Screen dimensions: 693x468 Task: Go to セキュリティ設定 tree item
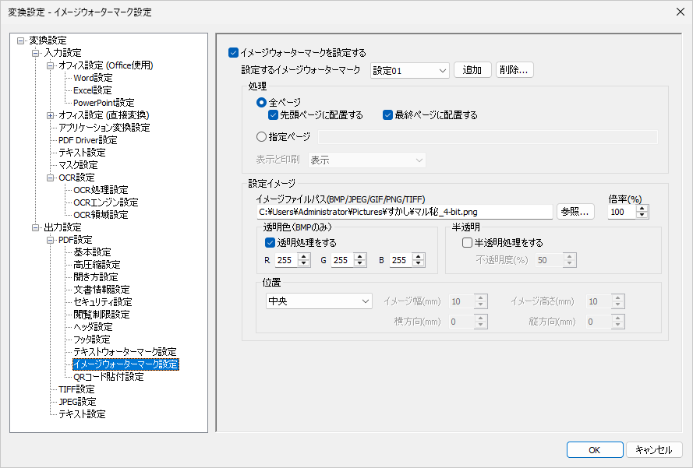click(x=102, y=302)
